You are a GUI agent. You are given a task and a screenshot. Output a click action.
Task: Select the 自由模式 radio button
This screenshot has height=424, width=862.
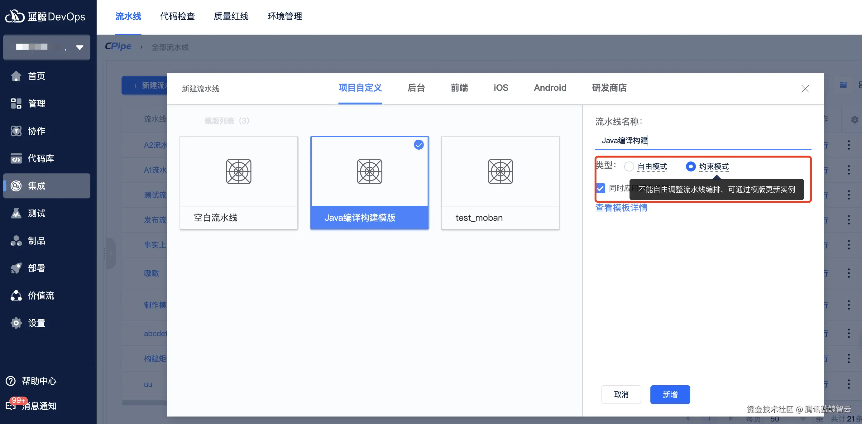click(x=630, y=166)
